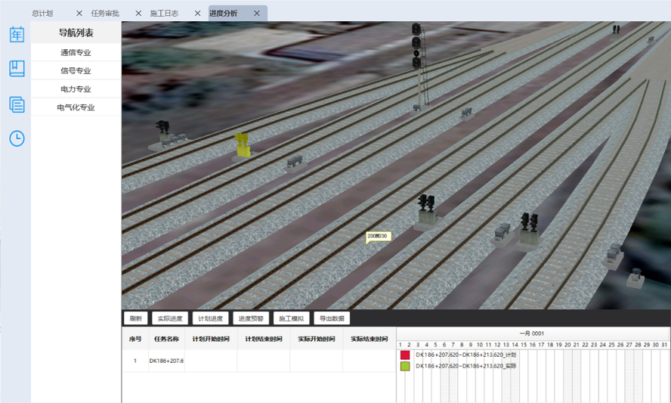Image resolution: width=671 pixels, height=403 pixels.
Task: Click the green actual-progress color swatch
Action: point(405,366)
